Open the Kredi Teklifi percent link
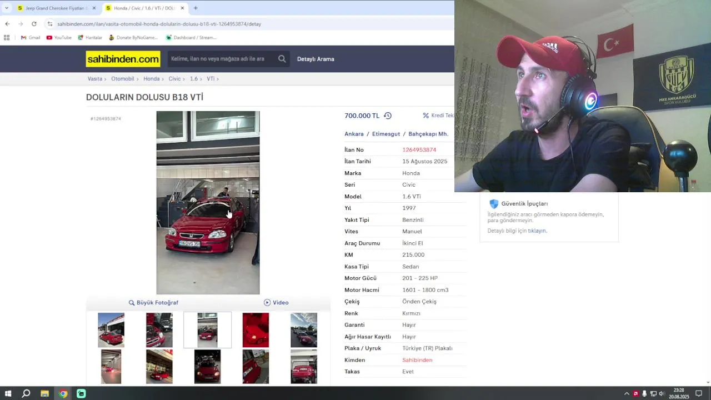The image size is (711, 400). 438,116
